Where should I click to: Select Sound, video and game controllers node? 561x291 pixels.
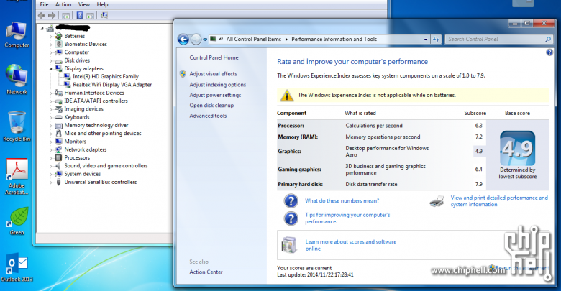pyautogui.click(x=106, y=166)
